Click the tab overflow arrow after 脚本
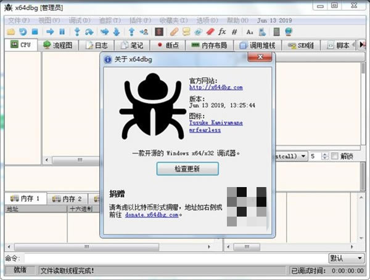Screen dimensions: 370x280 click(x=362, y=45)
